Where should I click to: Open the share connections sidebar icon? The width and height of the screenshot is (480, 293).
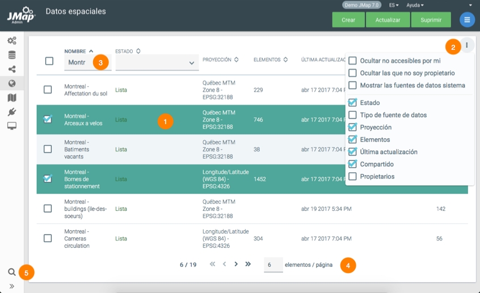(12, 69)
